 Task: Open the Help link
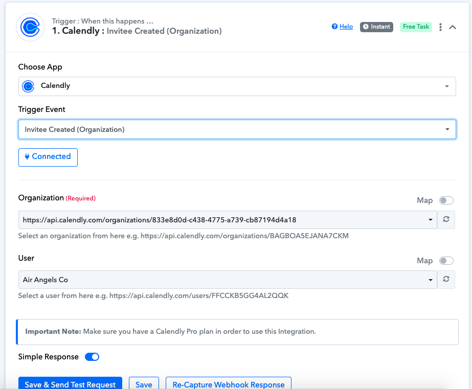[x=346, y=27]
